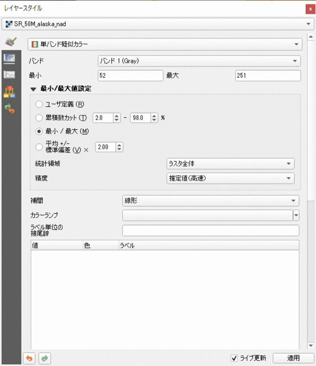Image resolution: width=316 pixels, height=366 pixels.
Task: Click the 色 column header
Action: click(101, 245)
